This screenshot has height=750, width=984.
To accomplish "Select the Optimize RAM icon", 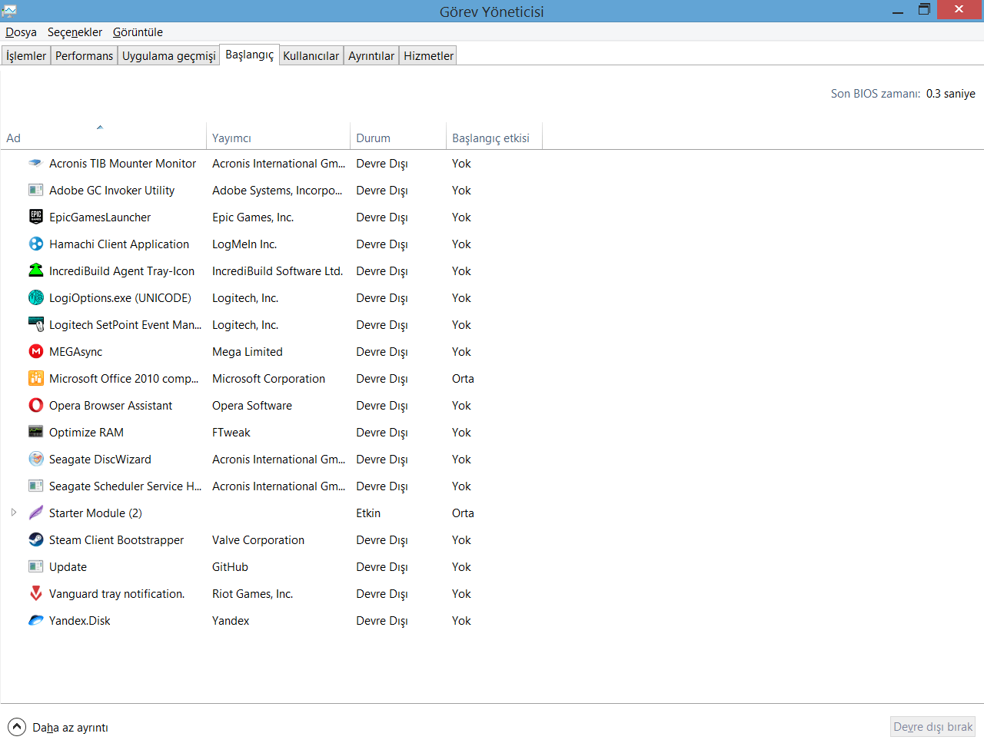I will point(35,432).
